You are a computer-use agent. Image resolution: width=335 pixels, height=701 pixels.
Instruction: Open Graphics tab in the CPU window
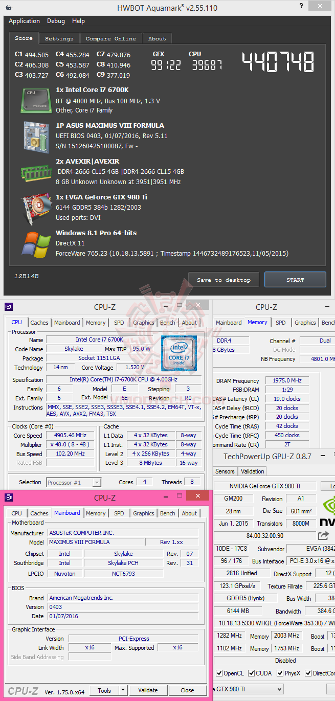(144, 323)
